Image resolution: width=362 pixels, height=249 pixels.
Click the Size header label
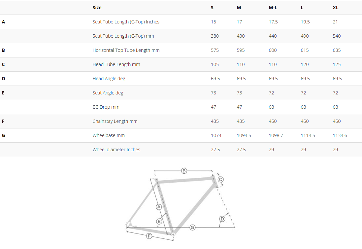[x=97, y=8]
